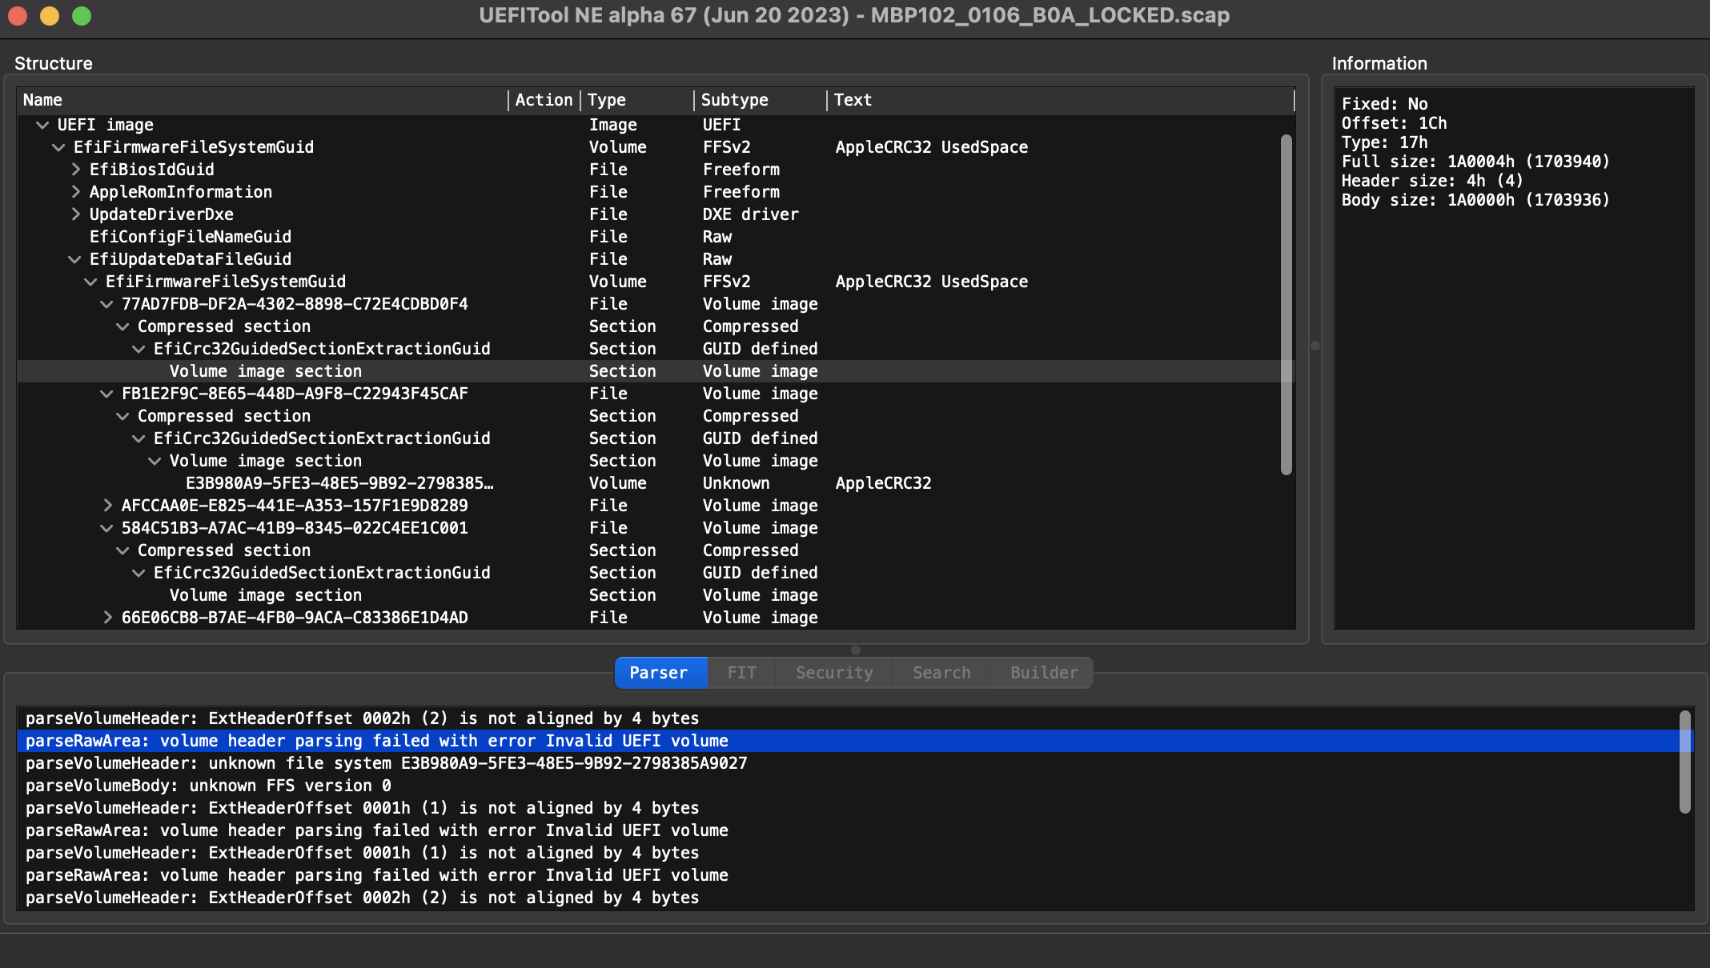Collapse the UEFI image root node
Viewport: 1710px width, 968px height.
point(42,124)
